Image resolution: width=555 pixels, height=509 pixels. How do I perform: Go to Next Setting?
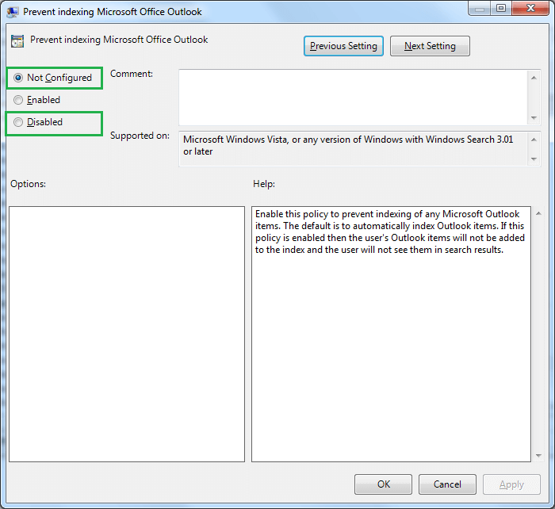pyautogui.click(x=430, y=46)
